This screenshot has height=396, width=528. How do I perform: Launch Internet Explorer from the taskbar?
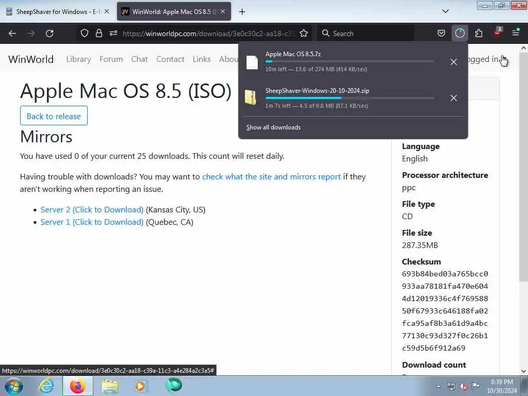pyautogui.click(x=46, y=386)
